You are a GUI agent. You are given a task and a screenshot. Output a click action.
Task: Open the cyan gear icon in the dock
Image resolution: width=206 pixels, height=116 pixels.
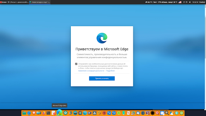(x=177, y=113)
